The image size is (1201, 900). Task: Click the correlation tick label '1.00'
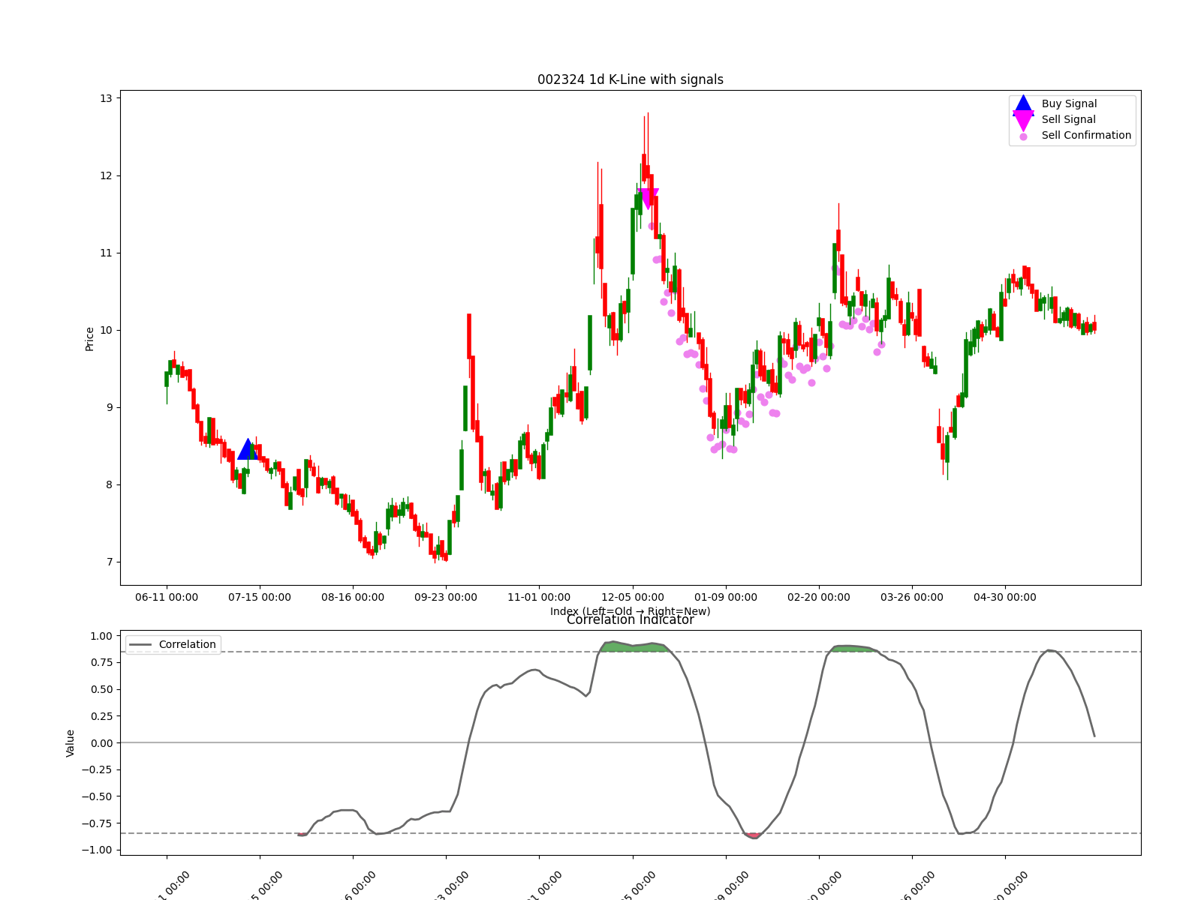(101, 636)
